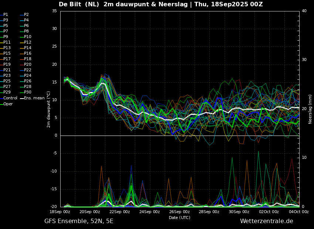Click the blue Control legend swatch
The height and width of the screenshot is (229, 314).
coord(1,98)
